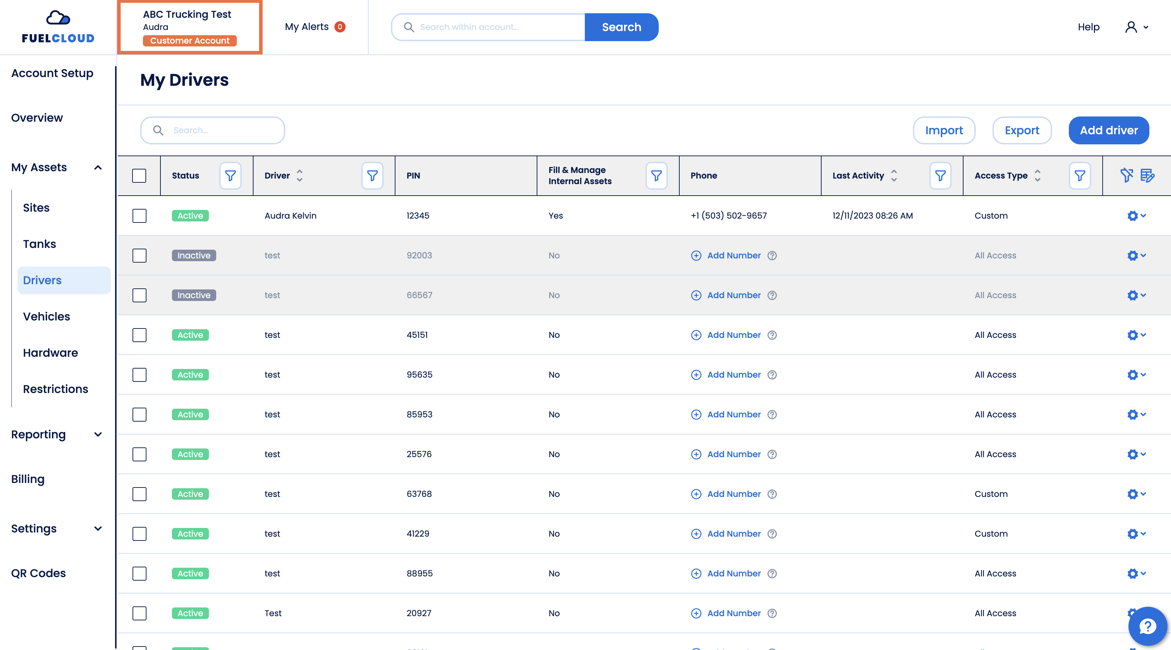The image size is (1171, 650).
Task: Open the user profile icon menu
Action: 1136,27
